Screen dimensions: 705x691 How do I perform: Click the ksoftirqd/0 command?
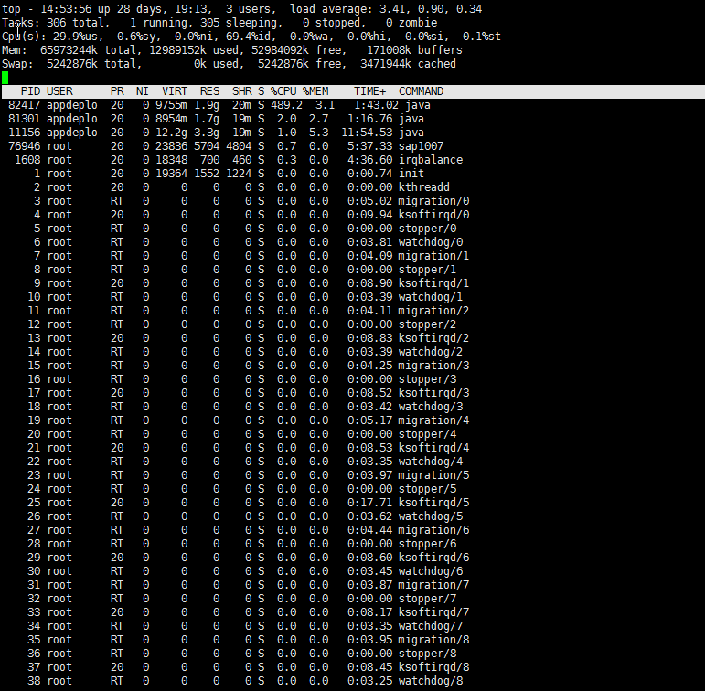[x=433, y=215]
